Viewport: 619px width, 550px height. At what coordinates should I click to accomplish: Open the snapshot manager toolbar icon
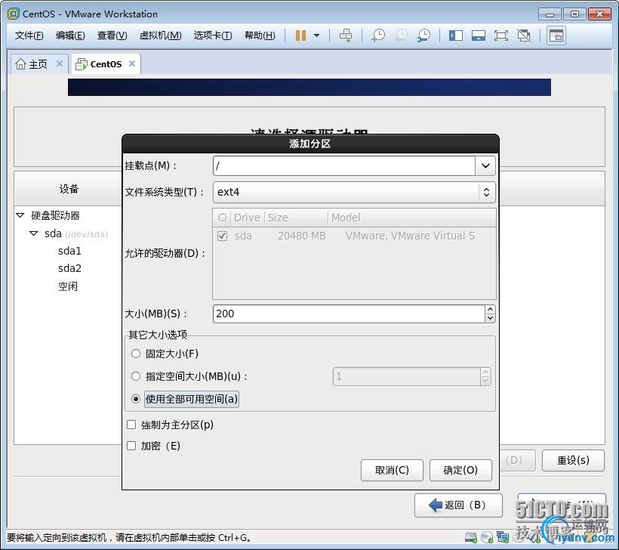[424, 36]
